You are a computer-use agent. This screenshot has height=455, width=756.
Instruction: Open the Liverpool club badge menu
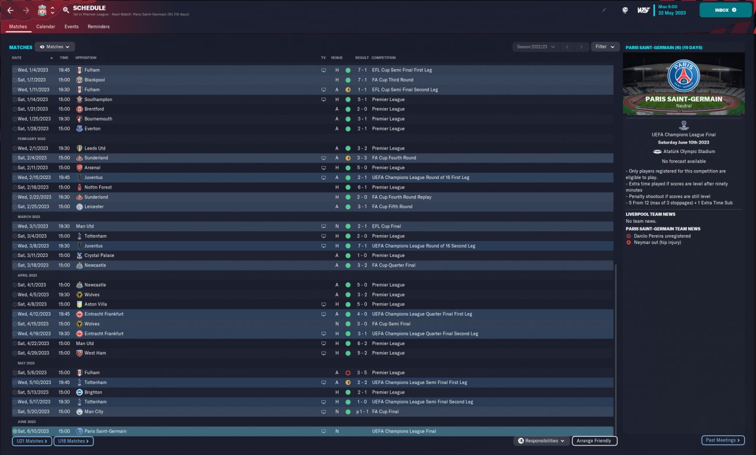(42, 11)
